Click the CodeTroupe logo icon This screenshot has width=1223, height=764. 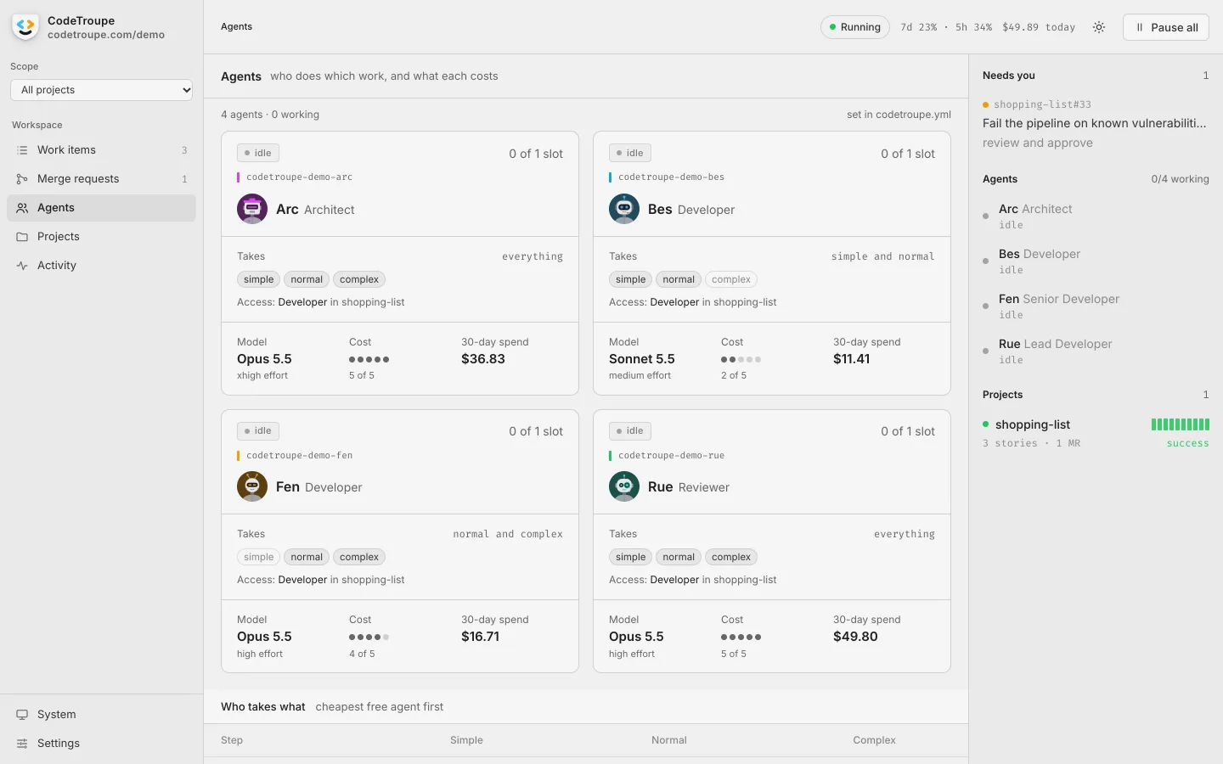coord(25,27)
